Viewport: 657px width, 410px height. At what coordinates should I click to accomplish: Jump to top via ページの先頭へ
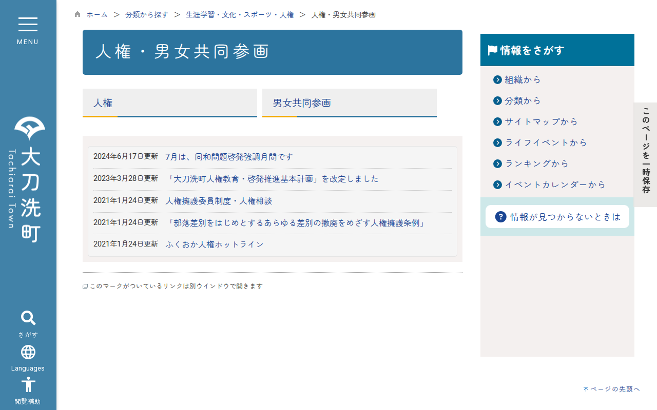(x=611, y=389)
